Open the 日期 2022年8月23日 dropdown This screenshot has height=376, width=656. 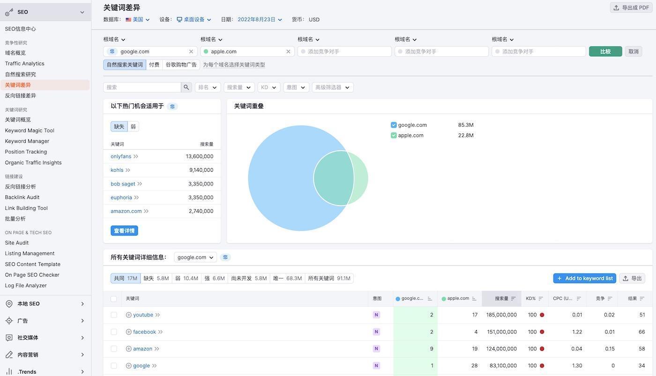pos(260,20)
